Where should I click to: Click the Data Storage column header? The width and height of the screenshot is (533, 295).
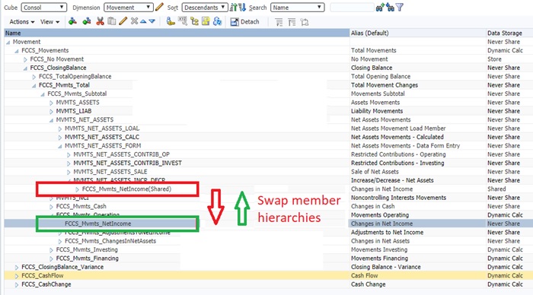pos(509,33)
